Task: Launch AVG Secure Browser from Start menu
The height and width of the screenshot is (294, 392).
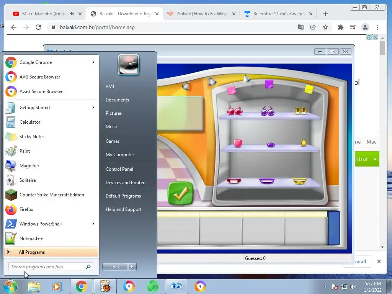Action: 51,77
